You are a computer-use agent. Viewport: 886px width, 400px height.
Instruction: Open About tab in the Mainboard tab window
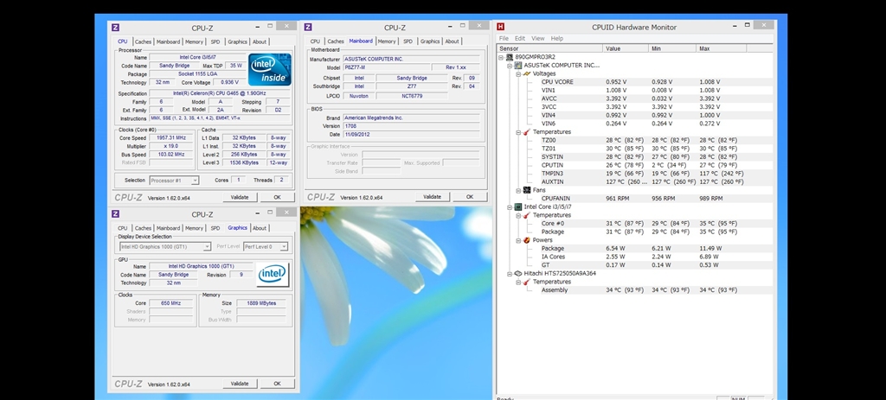(x=452, y=41)
